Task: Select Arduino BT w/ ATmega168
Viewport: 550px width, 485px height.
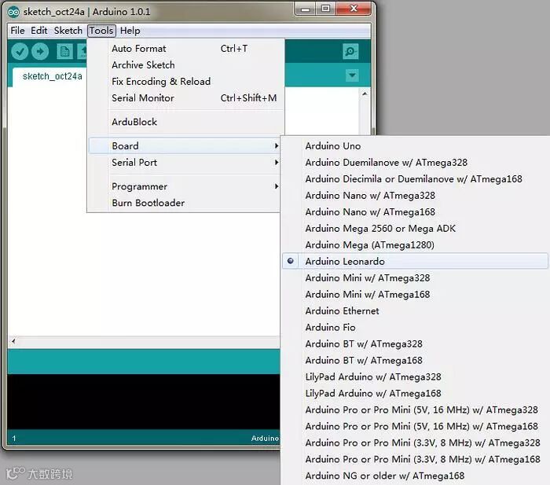Action: point(415,360)
